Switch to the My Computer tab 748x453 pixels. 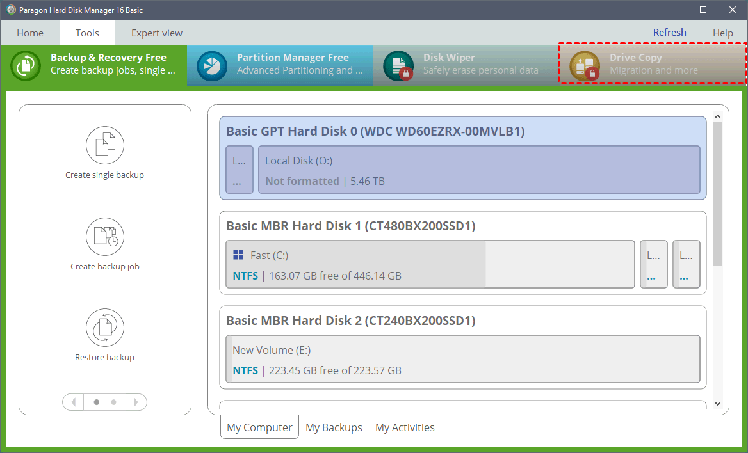pos(259,427)
